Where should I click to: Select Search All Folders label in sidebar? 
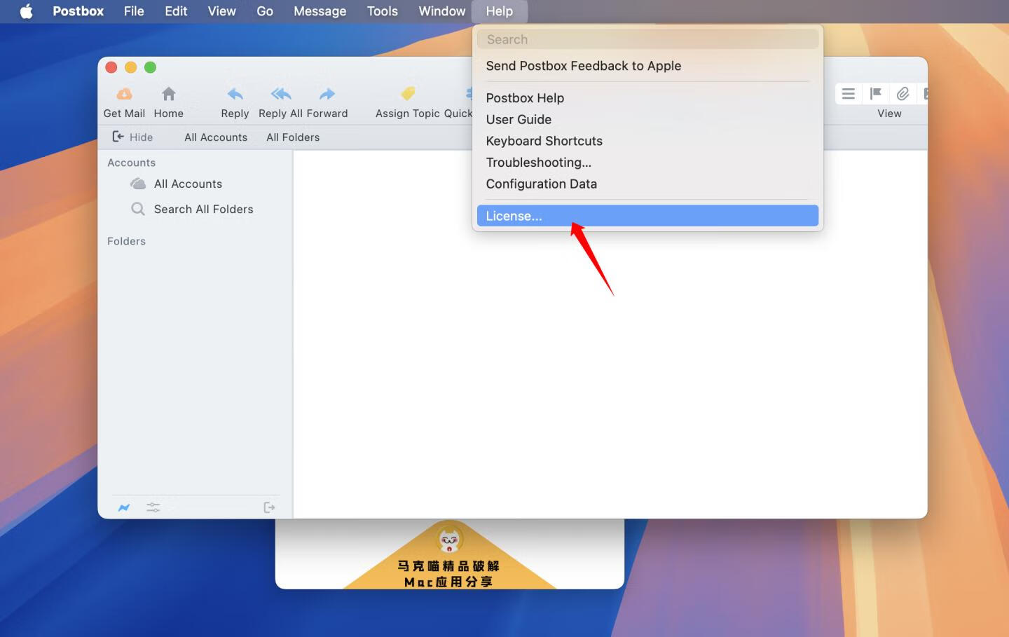[203, 209]
